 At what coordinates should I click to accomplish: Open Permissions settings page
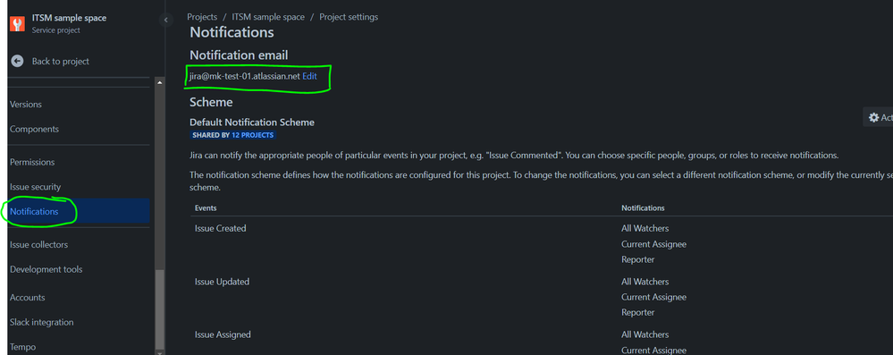click(x=32, y=163)
